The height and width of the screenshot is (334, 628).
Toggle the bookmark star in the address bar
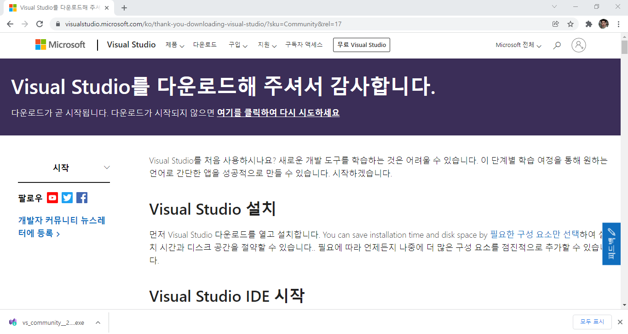point(570,23)
